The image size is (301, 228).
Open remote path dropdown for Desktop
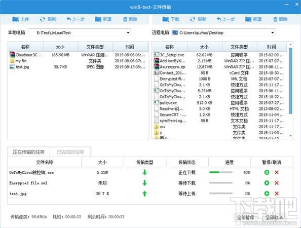pyautogui.click(x=273, y=32)
